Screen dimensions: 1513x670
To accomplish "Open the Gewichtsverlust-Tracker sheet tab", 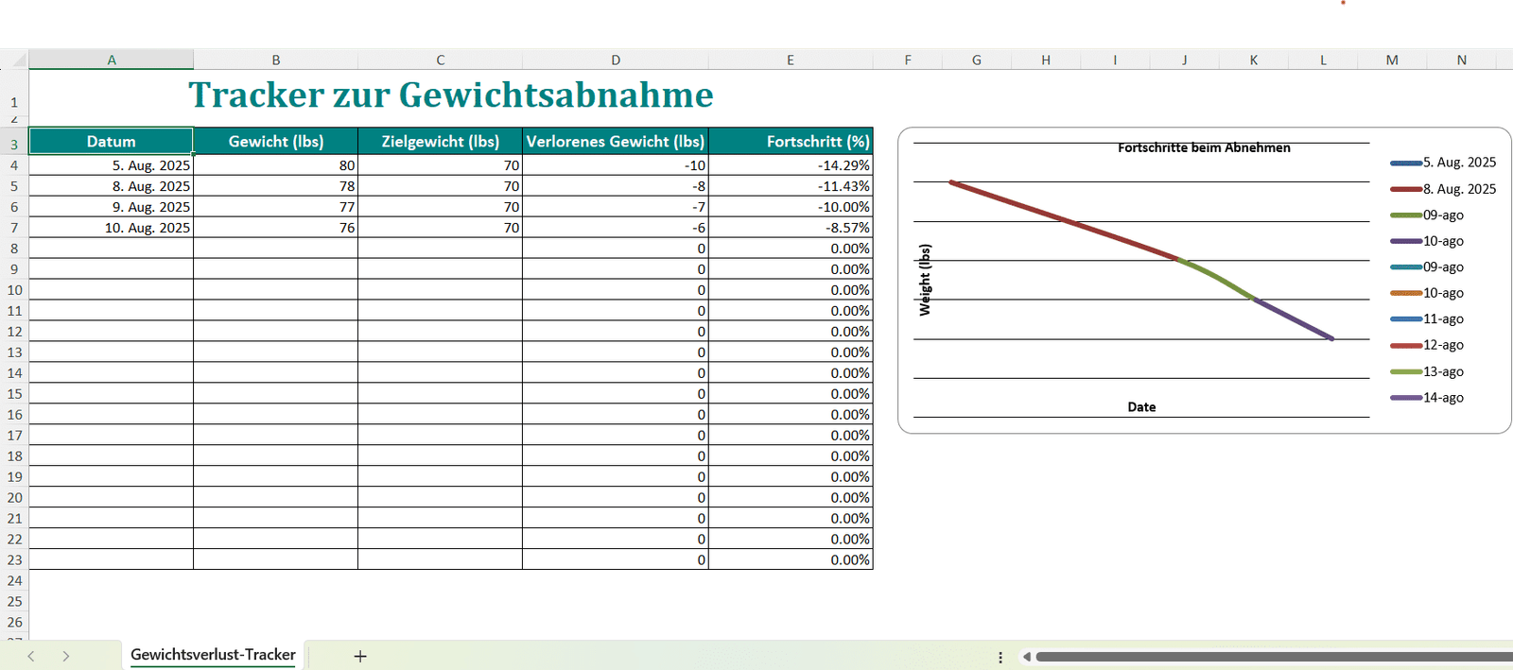I will click(213, 655).
